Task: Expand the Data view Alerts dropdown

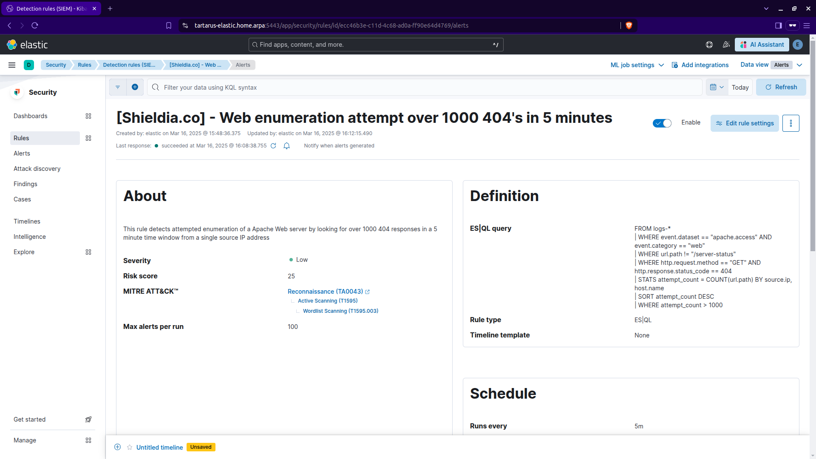Action: (x=799, y=65)
